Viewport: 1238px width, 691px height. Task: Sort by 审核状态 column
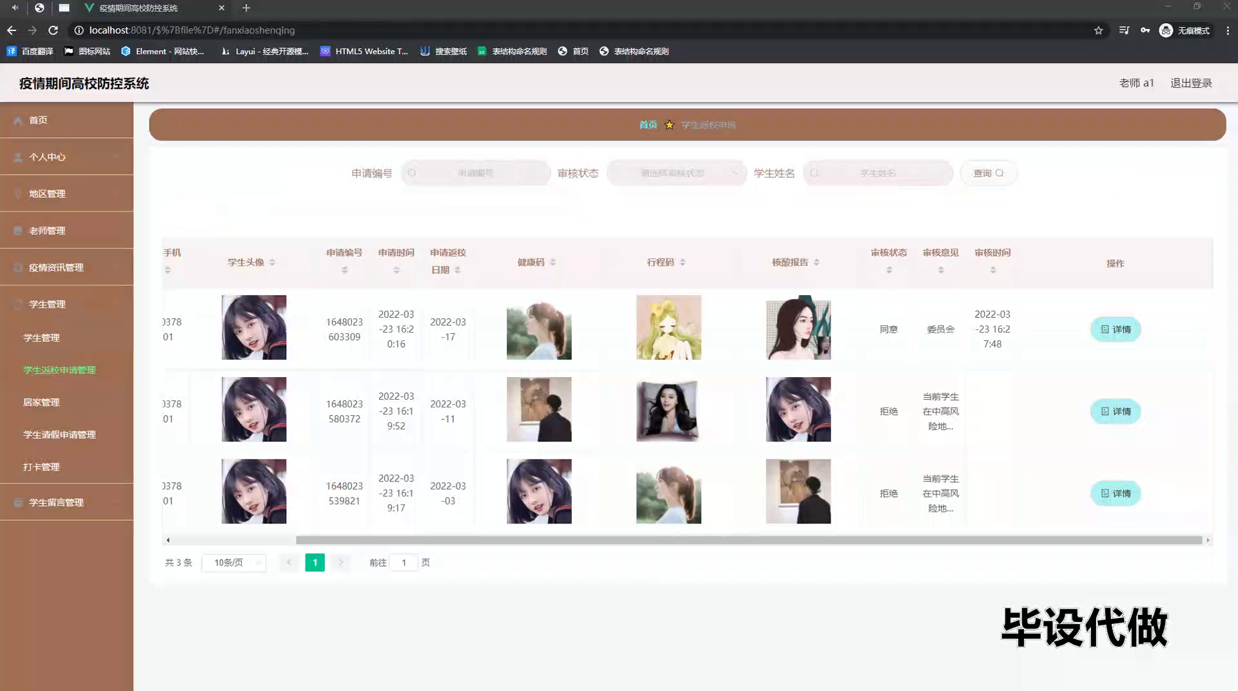889,270
